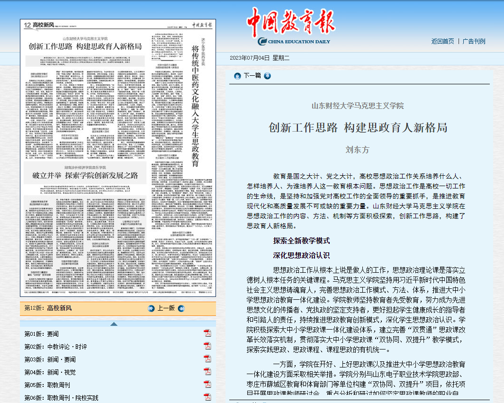Viewport: 504px width, 403px height.
Task: Click the 上一版 previous page link
Action: pos(166,308)
